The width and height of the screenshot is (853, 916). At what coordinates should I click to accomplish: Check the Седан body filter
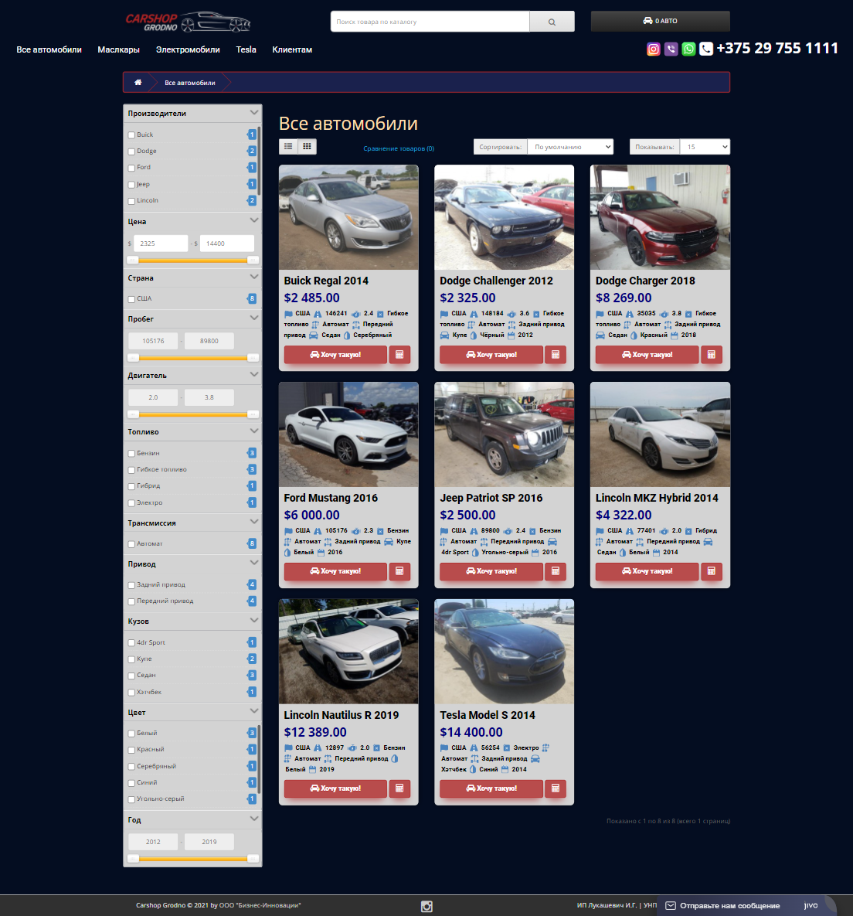tap(131, 676)
